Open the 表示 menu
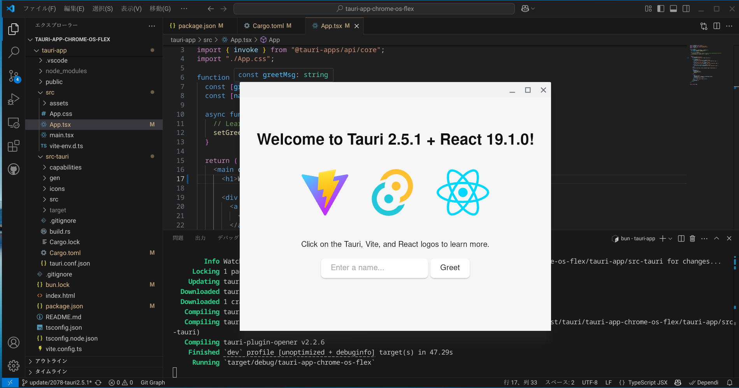The width and height of the screenshot is (739, 388). (131, 8)
